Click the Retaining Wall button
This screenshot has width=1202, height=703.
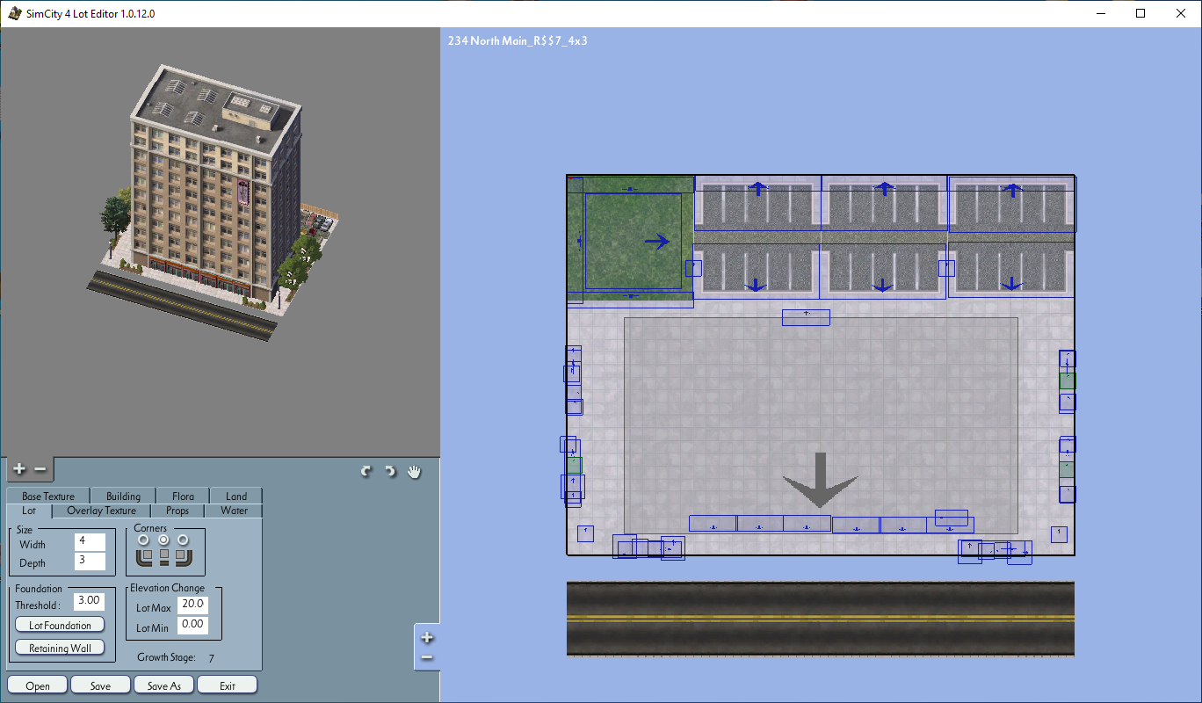click(x=60, y=648)
